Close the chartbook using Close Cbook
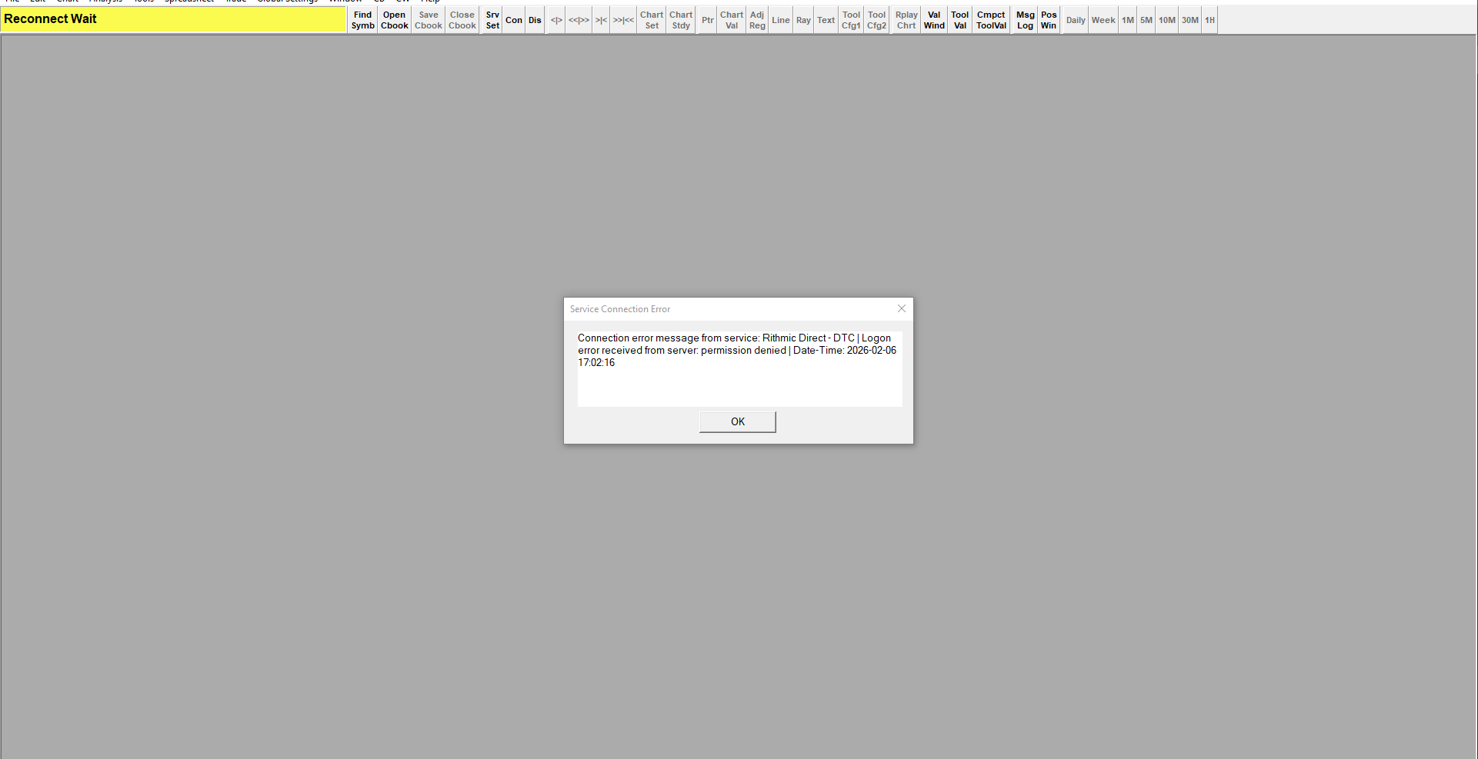The height and width of the screenshot is (759, 1478). (462, 20)
